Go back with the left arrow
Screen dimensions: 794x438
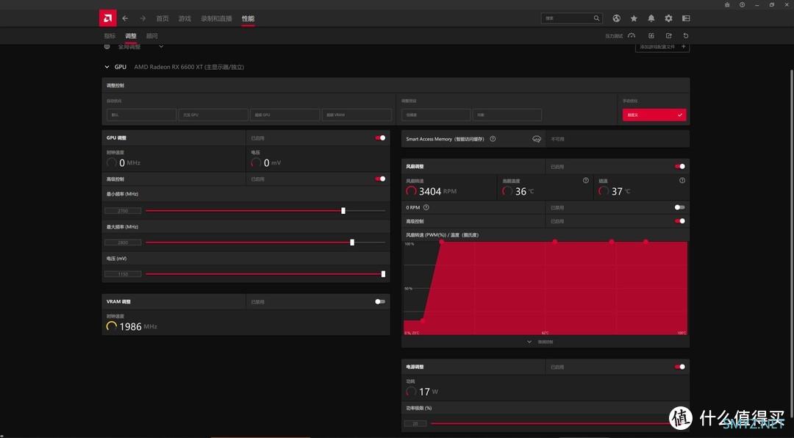click(125, 18)
